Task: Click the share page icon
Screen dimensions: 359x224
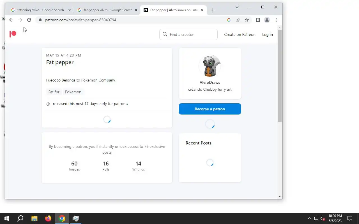Action: [238, 20]
